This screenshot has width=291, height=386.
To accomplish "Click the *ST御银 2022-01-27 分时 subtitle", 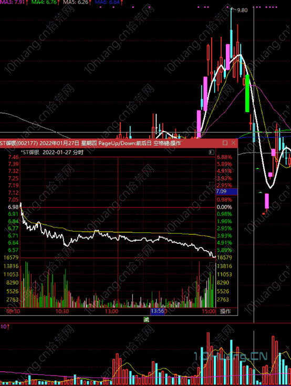I will (x=52, y=152).
